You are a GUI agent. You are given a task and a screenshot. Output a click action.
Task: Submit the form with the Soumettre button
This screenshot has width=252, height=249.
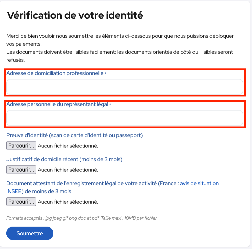coord(30,233)
